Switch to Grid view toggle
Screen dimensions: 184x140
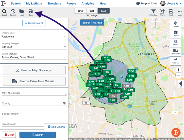pos(80,11)
